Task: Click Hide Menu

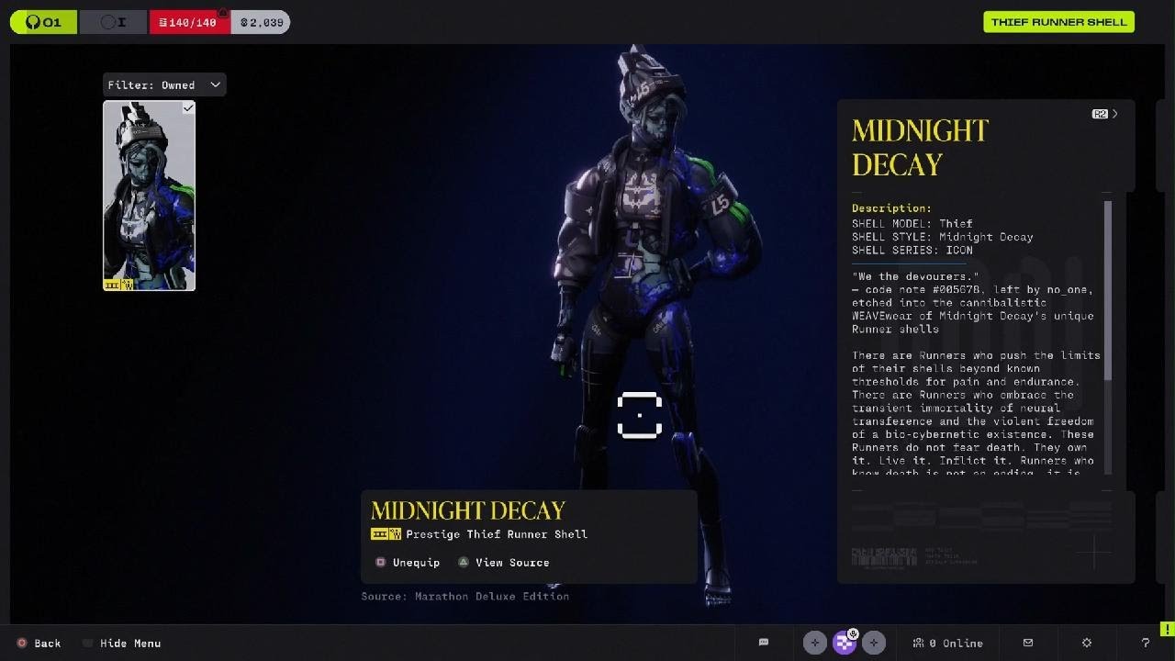Action: [122, 643]
